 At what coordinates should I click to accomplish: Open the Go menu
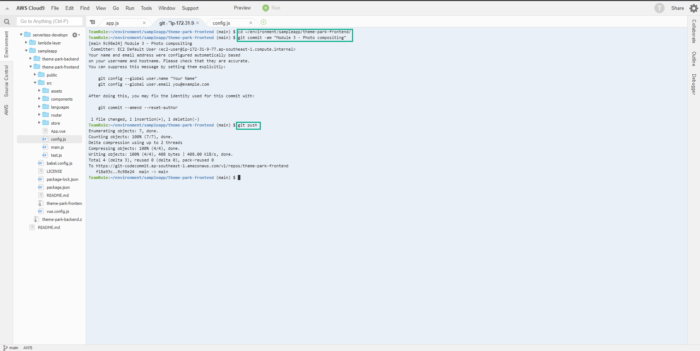tap(116, 8)
